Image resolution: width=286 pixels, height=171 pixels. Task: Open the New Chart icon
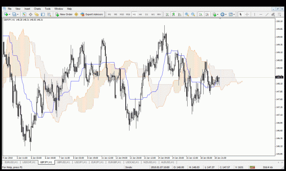coord(6,14)
